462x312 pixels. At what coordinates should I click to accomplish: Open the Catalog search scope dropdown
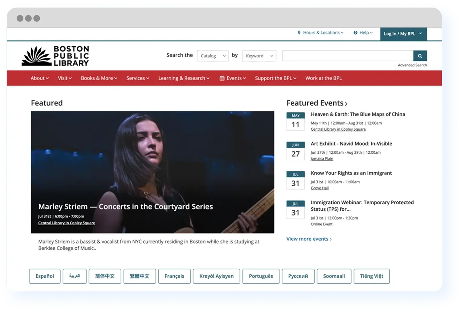click(x=213, y=56)
